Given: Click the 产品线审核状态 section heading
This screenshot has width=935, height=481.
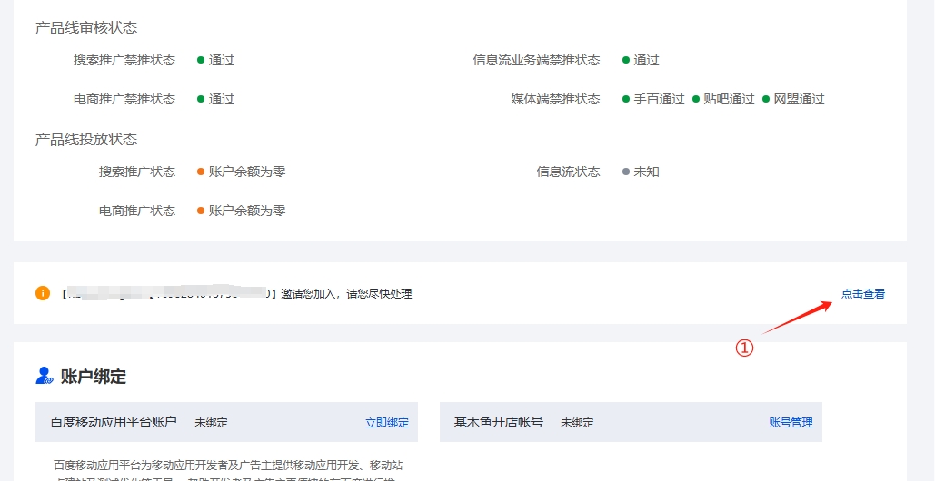Looking at the screenshot, I should [86, 28].
